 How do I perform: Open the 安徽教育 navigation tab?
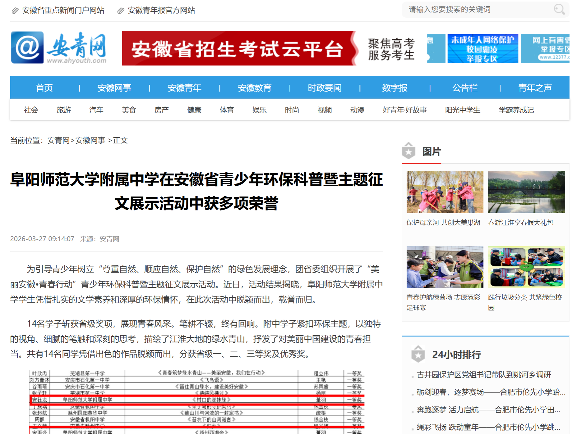tap(254, 88)
